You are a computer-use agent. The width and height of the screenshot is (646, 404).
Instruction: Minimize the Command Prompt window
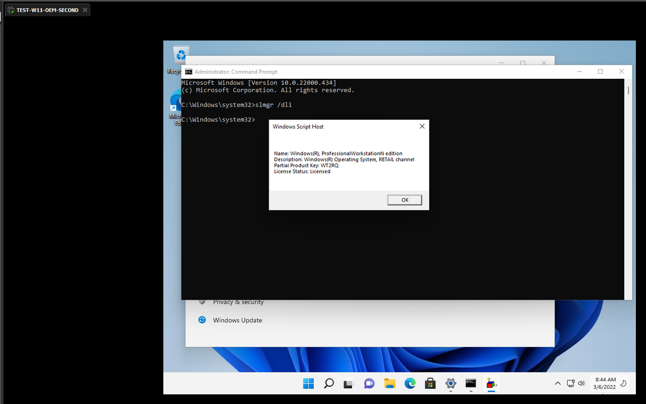pos(579,72)
